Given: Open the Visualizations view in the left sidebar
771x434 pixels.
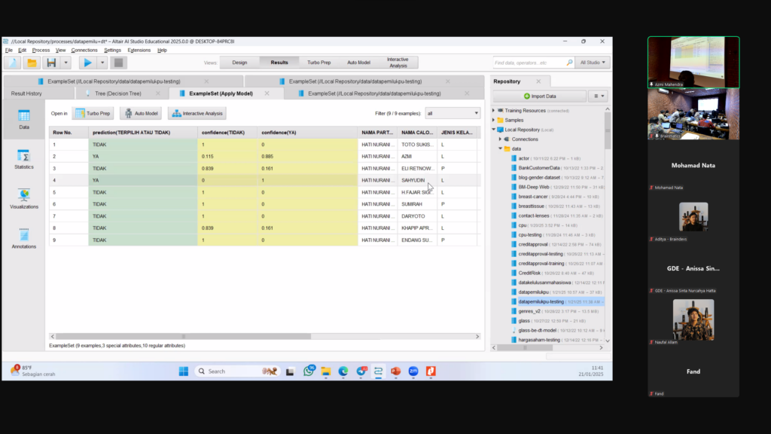Looking at the screenshot, I should (x=23, y=199).
